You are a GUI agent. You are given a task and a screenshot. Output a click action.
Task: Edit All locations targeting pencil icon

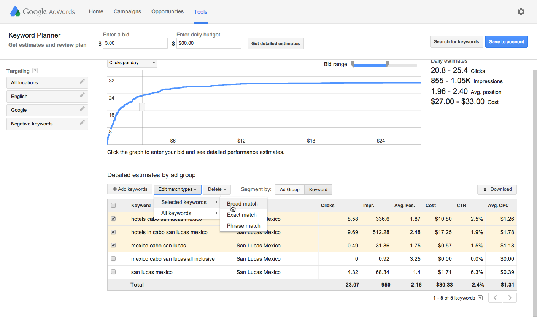click(82, 82)
